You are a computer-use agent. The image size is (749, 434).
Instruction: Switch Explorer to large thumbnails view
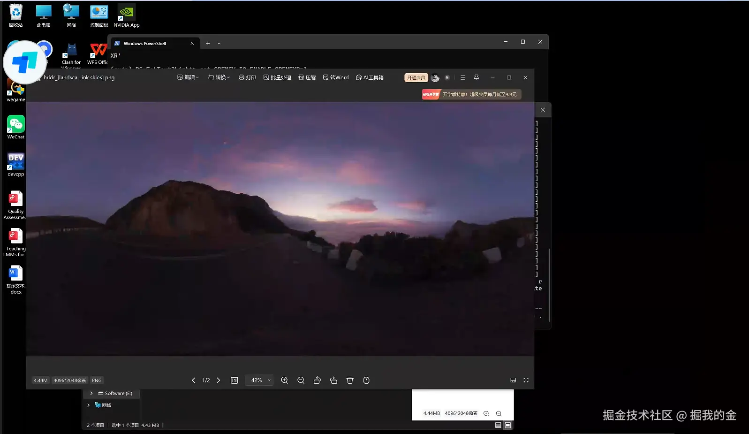pyautogui.click(x=508, y=425)
